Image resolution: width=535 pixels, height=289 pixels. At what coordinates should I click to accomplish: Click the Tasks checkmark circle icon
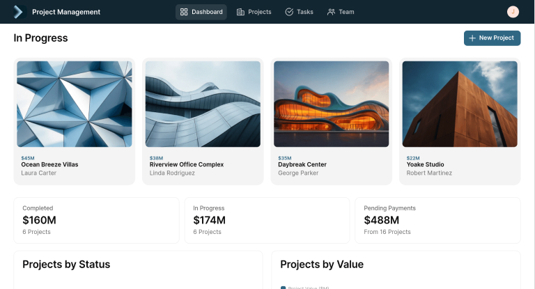(289, 12)
